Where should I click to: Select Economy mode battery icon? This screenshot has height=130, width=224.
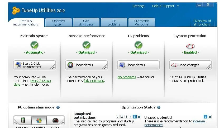(23, 120)
